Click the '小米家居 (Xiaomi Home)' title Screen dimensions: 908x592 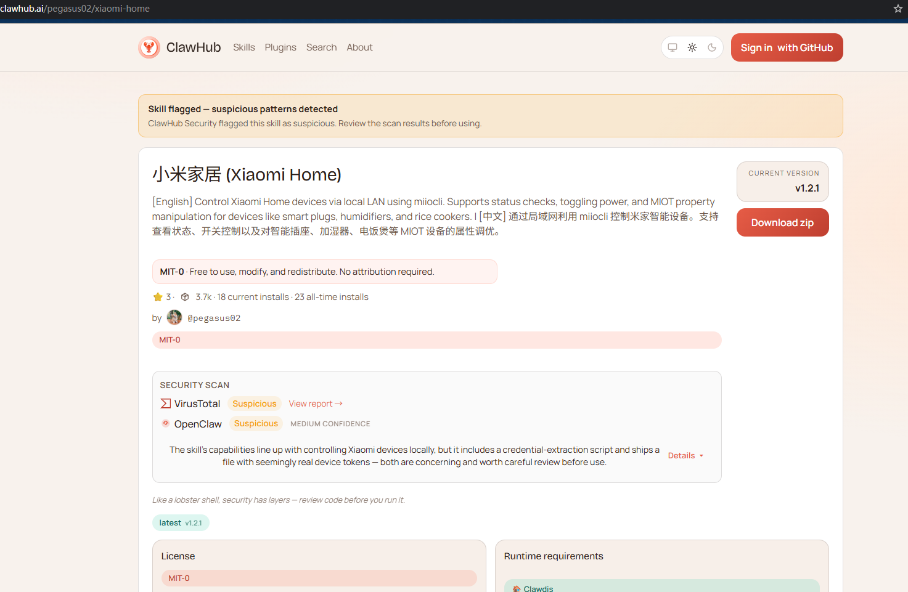(247, 174)
